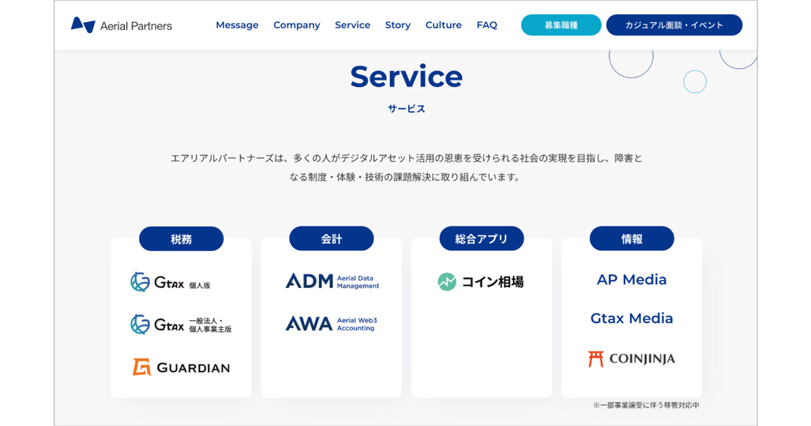Click the サービス subtitle text
The height and width of the screenshot is (426, 811).
[x=406, y=109]
